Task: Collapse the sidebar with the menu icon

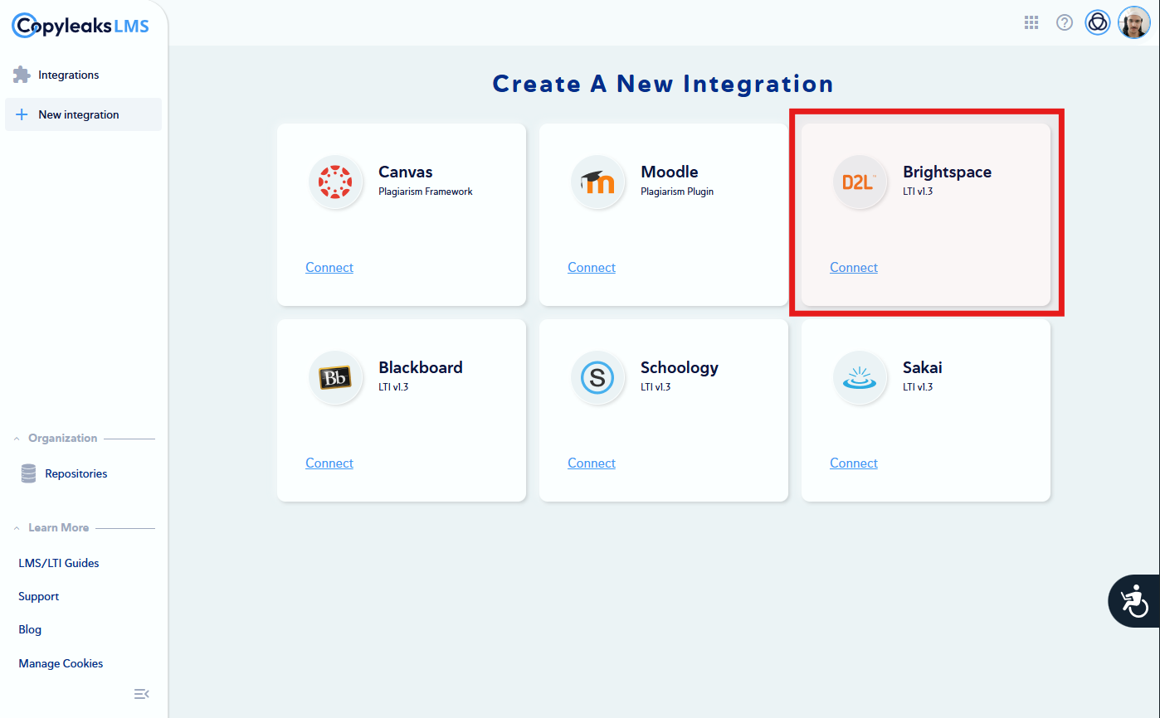Action: (x=142, y=694)
